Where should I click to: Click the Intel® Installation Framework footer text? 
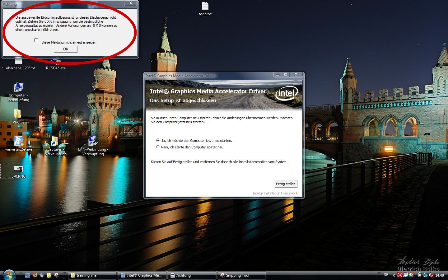[x=275, y=193]
